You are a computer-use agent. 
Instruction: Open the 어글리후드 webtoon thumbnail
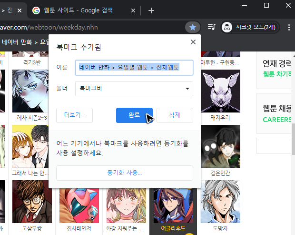point(173,205)
